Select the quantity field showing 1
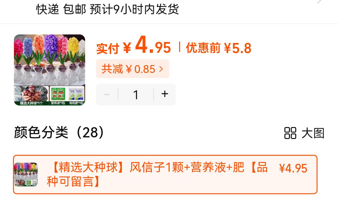Viewport: 338px width, 205px height. click(x=136, y=94)
